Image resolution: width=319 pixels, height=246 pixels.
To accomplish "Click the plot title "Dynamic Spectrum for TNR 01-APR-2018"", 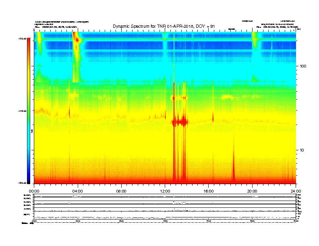I will pyautogui.click(x=164, y=26).
